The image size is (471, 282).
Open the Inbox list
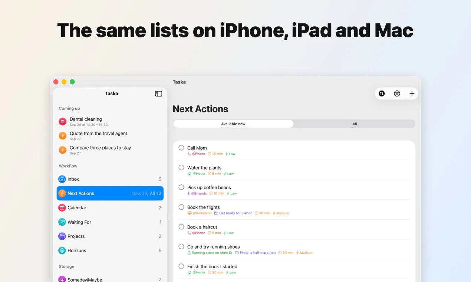(110, 179)
